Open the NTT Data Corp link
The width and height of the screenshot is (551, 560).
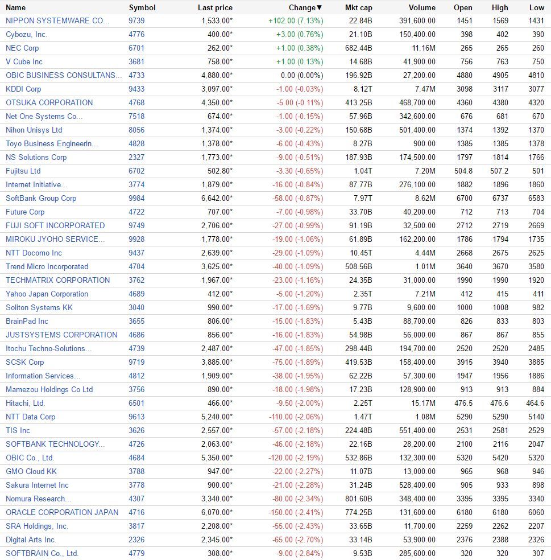point(30,417)
